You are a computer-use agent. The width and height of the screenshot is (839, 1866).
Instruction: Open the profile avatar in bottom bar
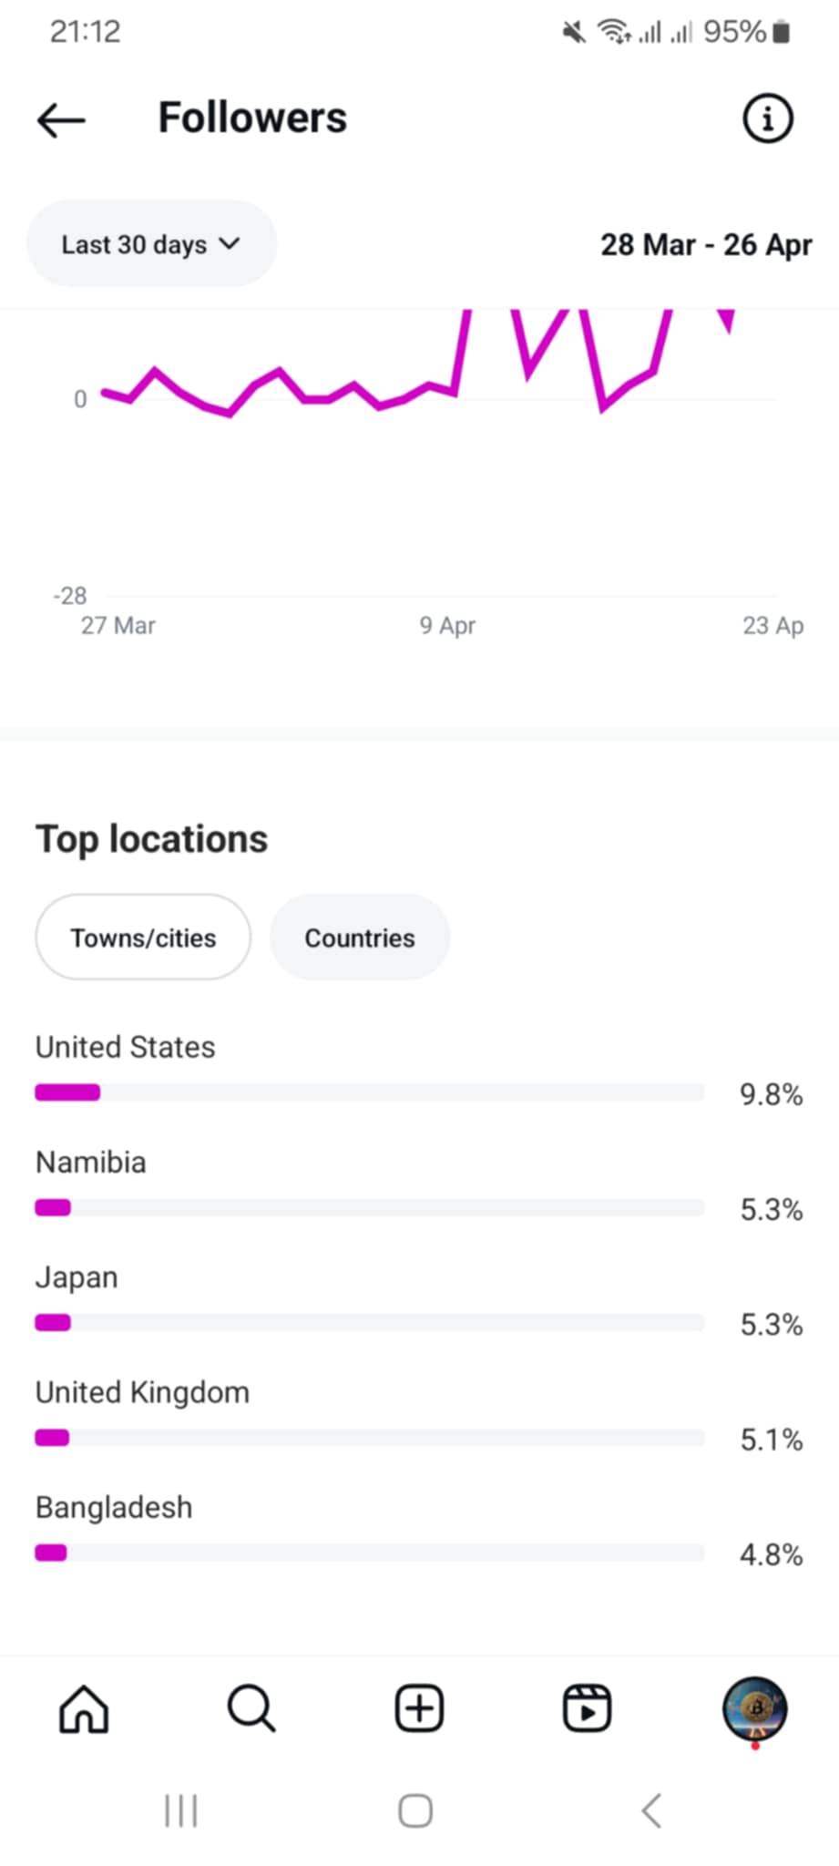pyautogui.click(x=754, y=1708)
